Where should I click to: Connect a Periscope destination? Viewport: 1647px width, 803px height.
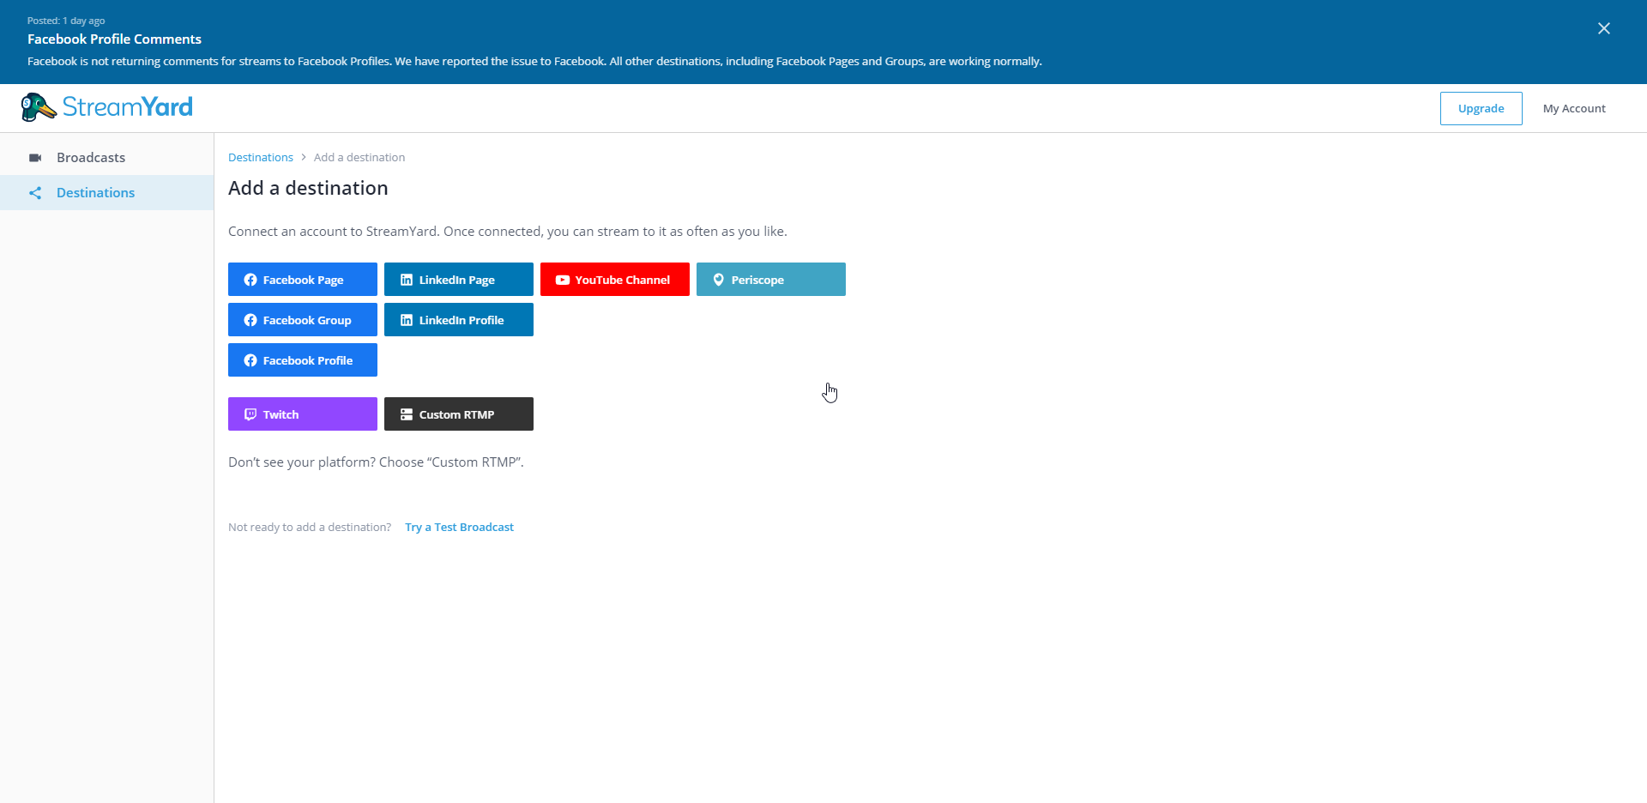click(771, 280)
